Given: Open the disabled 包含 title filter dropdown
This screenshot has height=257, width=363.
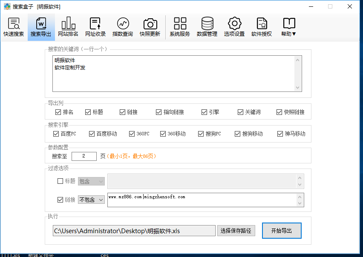Looking at the screenshot, I should point(91,181).
